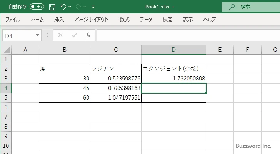Select row 1 header
Image resolution: width=280 pixels, height=154 pixels.
click(x=6, y=59)
